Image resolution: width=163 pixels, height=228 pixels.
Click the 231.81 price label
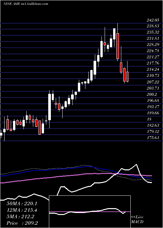[x=153, y=38]
